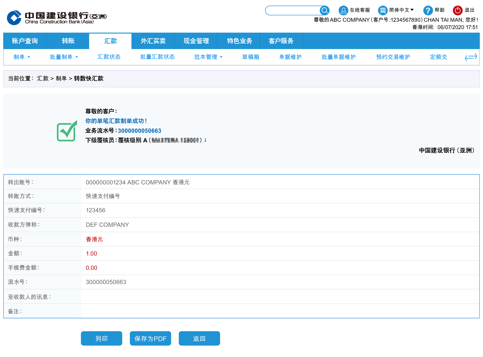This screenshot has height=357, width=483.
Task: Click the 下级覆核员 reviewer line
Action: click(x=146, y=140)
